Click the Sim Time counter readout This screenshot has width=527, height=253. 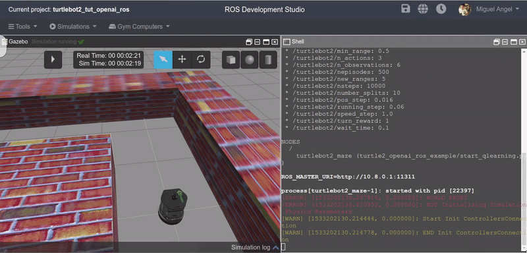click(x=109, y=63)
